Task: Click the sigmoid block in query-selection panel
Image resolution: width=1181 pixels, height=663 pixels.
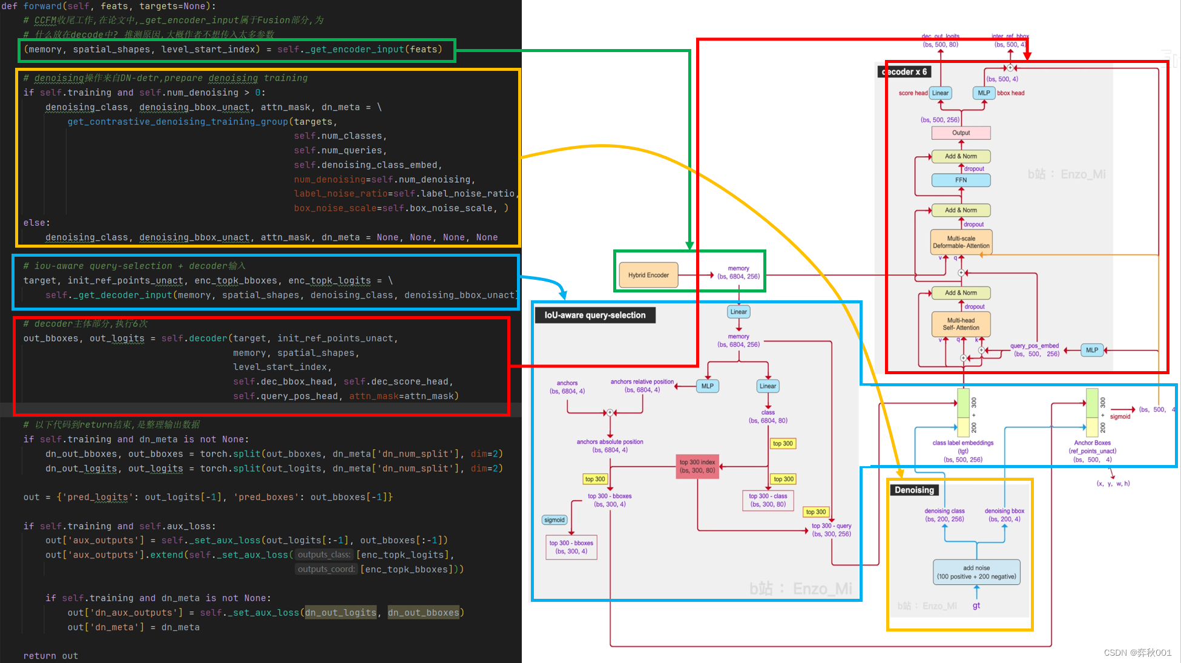Action: (x=554, y=520)
